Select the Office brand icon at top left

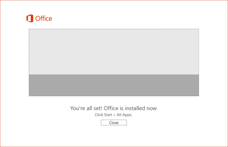click(29, 18)
